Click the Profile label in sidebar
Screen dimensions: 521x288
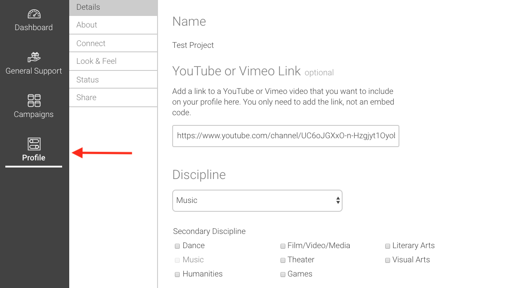tap(34, 158)
